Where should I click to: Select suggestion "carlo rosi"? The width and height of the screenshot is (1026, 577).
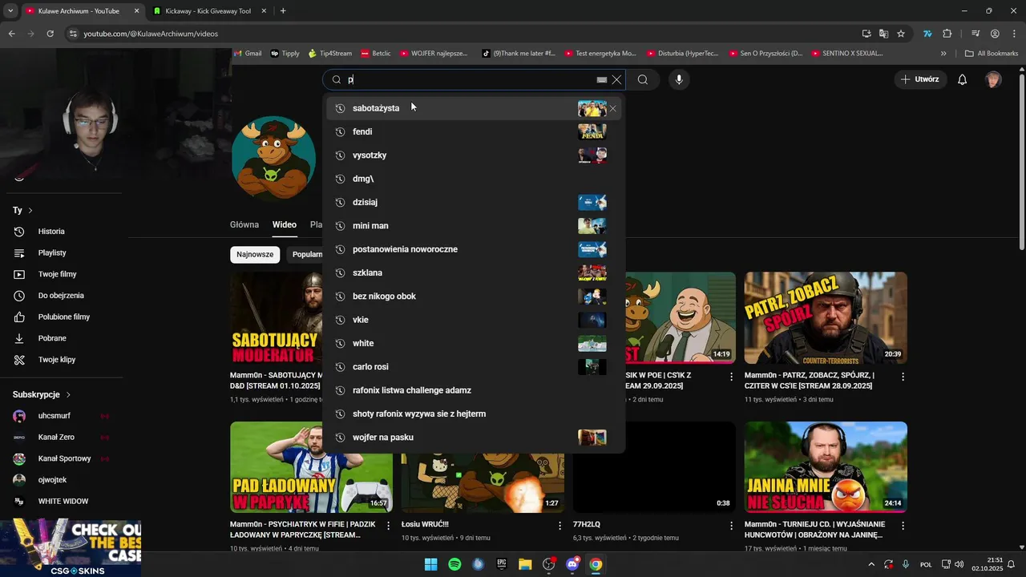(x=473, y=367)
